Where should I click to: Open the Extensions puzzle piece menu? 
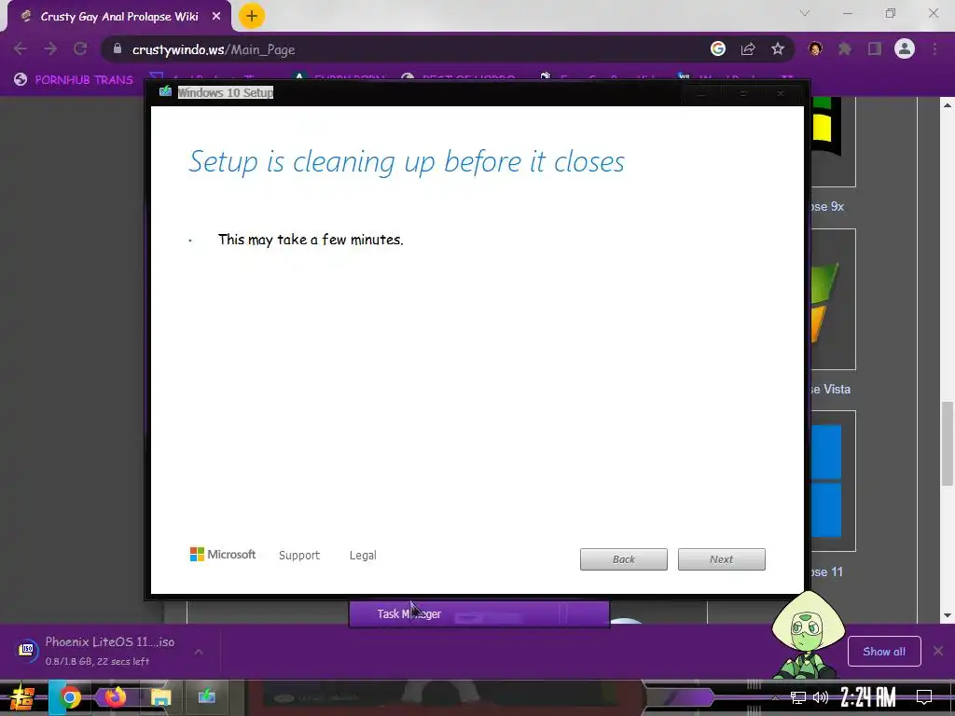tap(845, 48)
